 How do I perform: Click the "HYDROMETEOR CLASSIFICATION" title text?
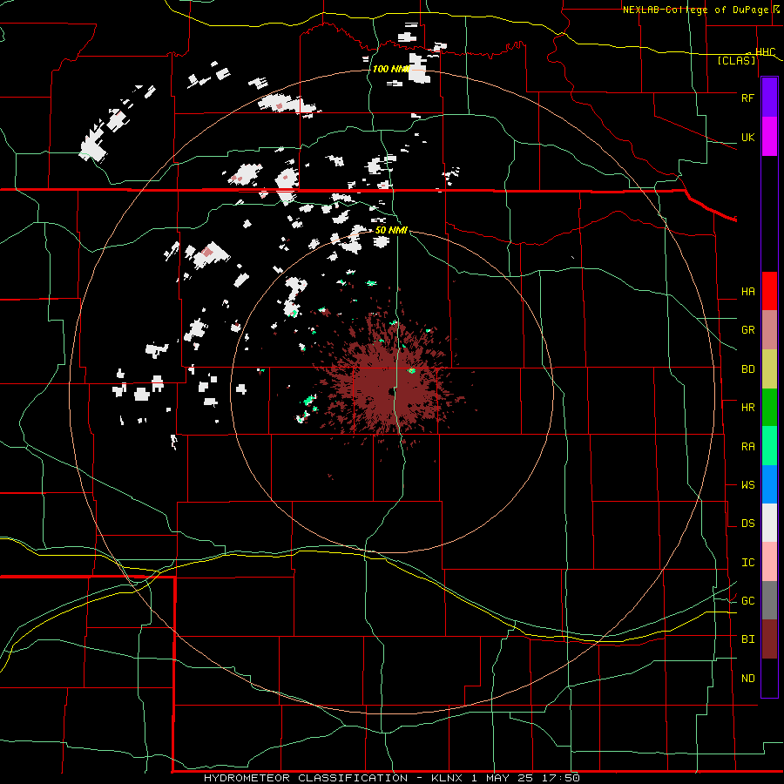point(306,778)
